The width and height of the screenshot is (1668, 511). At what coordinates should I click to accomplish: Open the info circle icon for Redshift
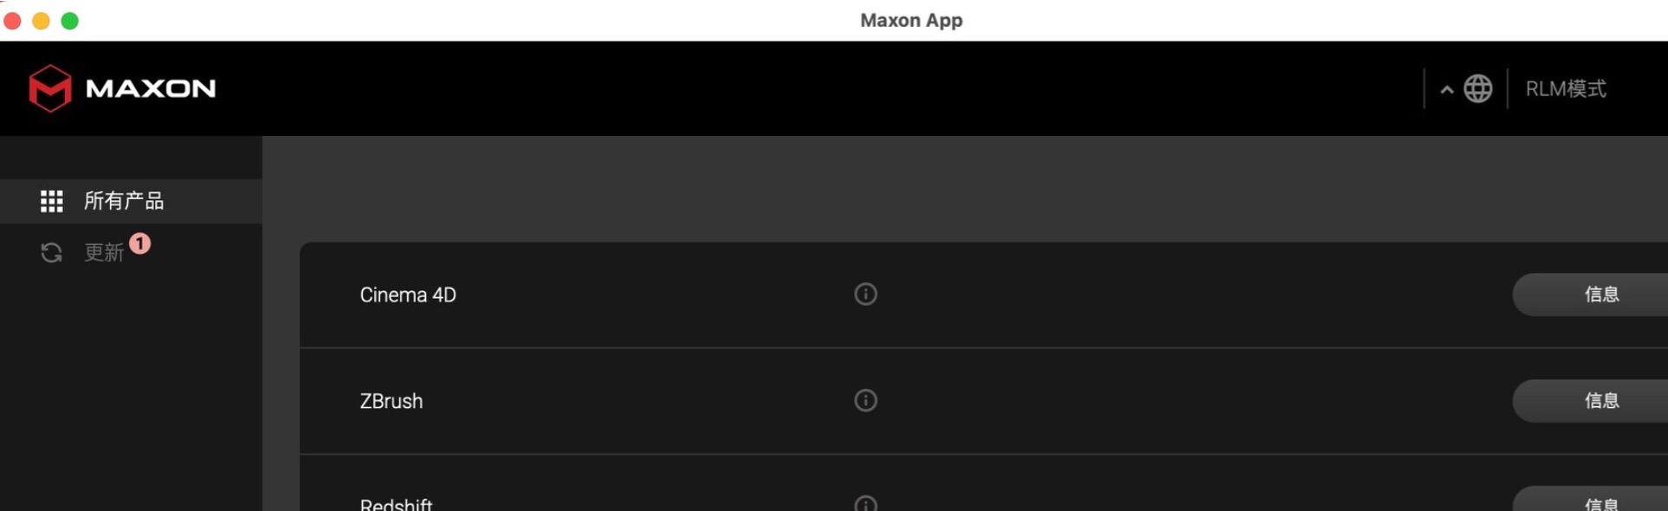(865, 503)
